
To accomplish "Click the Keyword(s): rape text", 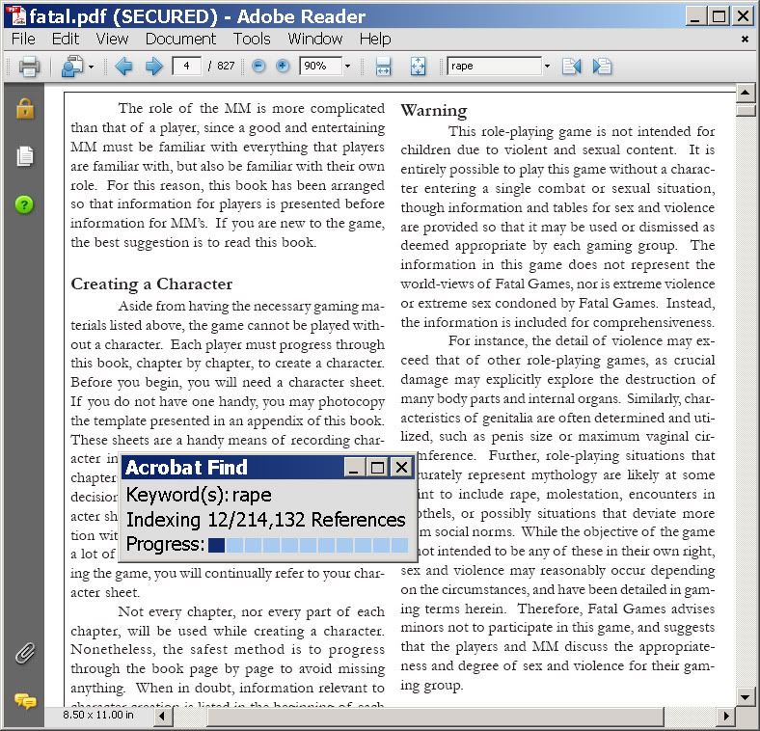I will (x=199, y=495).
